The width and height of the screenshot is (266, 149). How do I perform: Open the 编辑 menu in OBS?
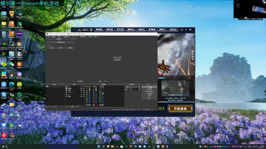[54, 37]
